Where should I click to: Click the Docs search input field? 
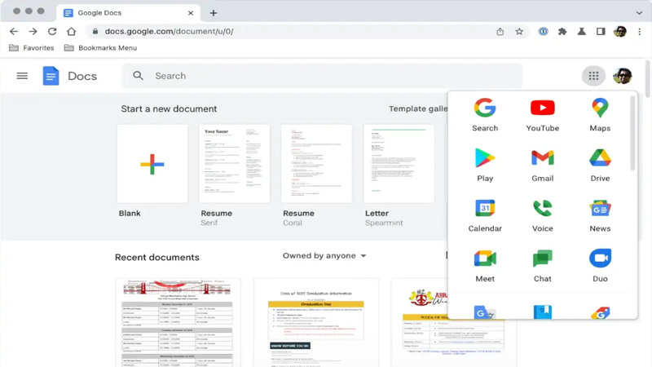(322, 76)
